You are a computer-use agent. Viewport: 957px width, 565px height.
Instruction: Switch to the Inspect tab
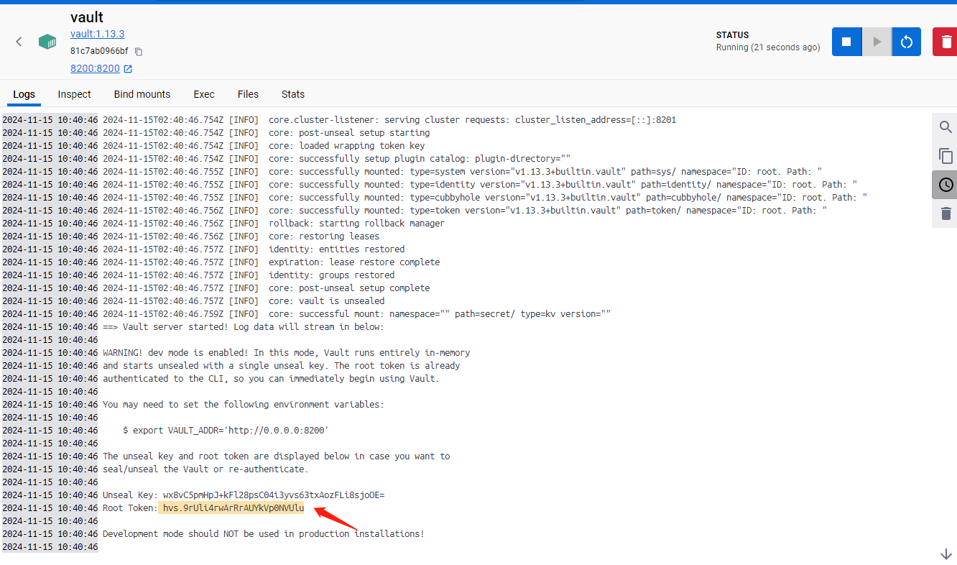click(x=75, y=94)
